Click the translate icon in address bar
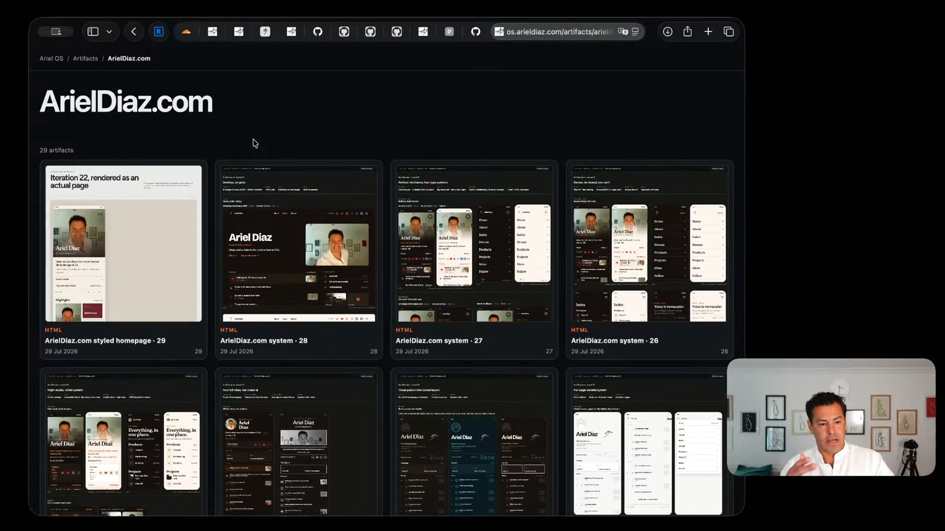This screenshot has width=945, height=531. [x=623, y=32]
